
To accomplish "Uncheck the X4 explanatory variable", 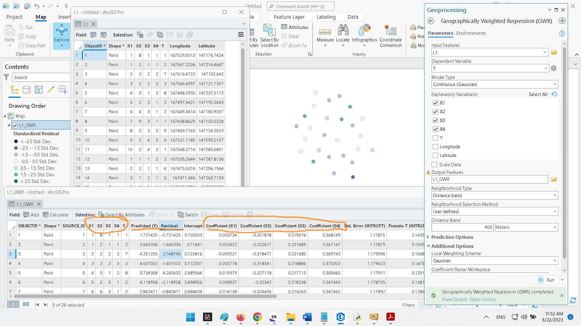I will [x=435, y=129].
